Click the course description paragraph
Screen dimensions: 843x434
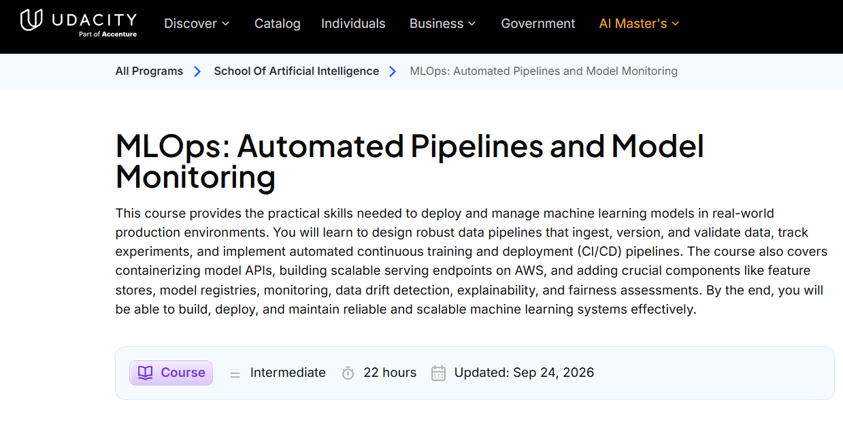471,261
